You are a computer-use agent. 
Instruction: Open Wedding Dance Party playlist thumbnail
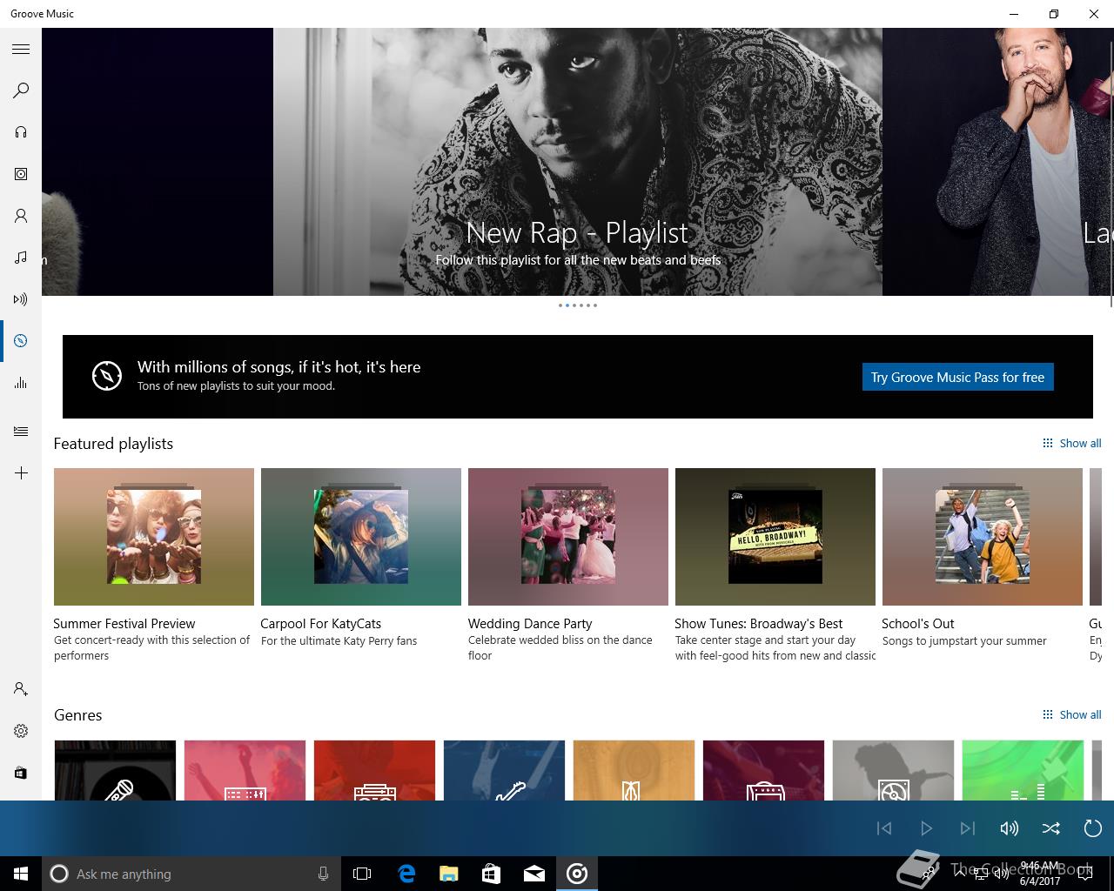568,537
